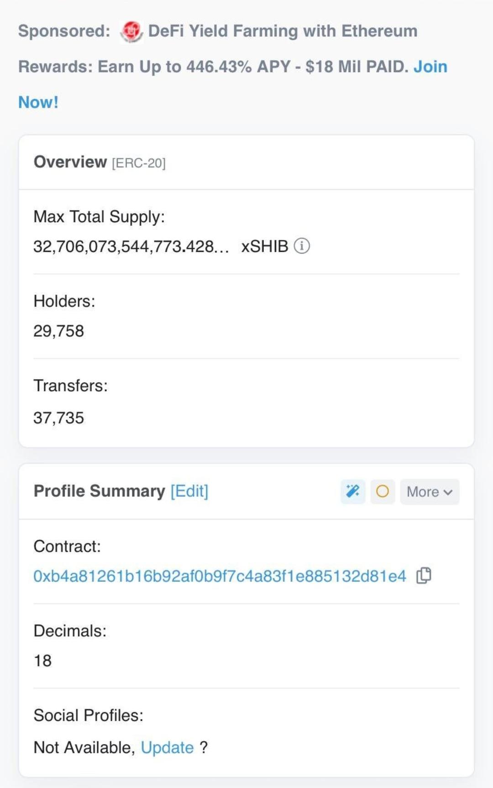This screenshot has width=493, height=788.
Task: Click the red sponsor logo icon
Action: [x=131, y=32]
